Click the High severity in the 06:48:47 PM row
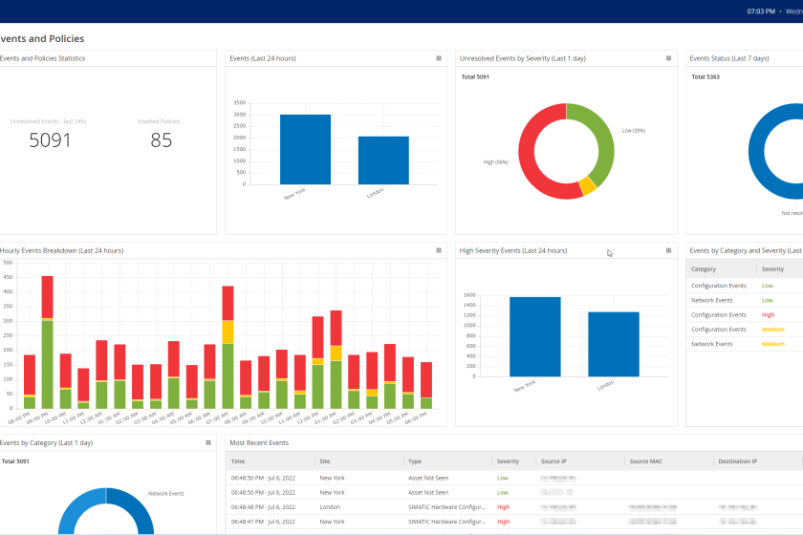Viewport: 803px width, 535px height. [504, 522]
